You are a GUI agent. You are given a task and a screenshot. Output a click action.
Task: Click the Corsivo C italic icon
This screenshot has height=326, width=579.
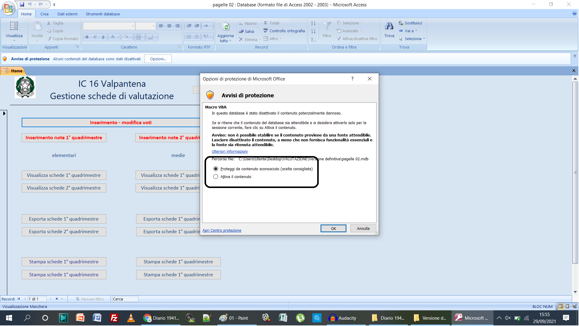(x=95, y=37)
